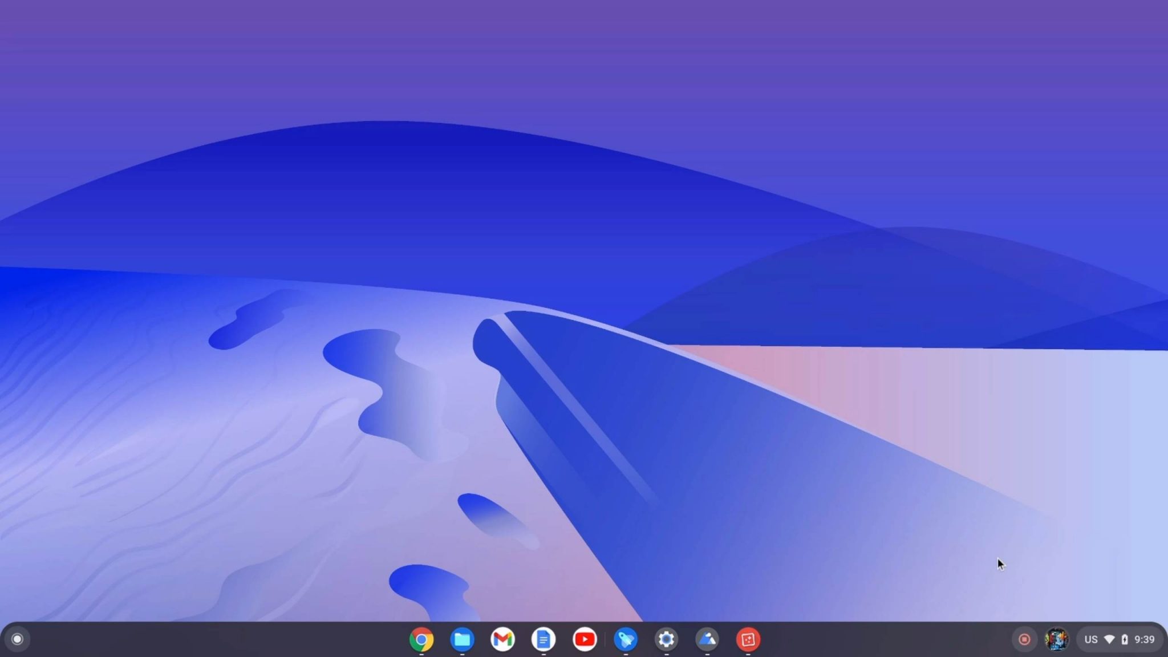The height and width of the screenshot is (657, 1168).
Task: Open the calendar by clicking the clock
Action: click(x=1143, y=639)
